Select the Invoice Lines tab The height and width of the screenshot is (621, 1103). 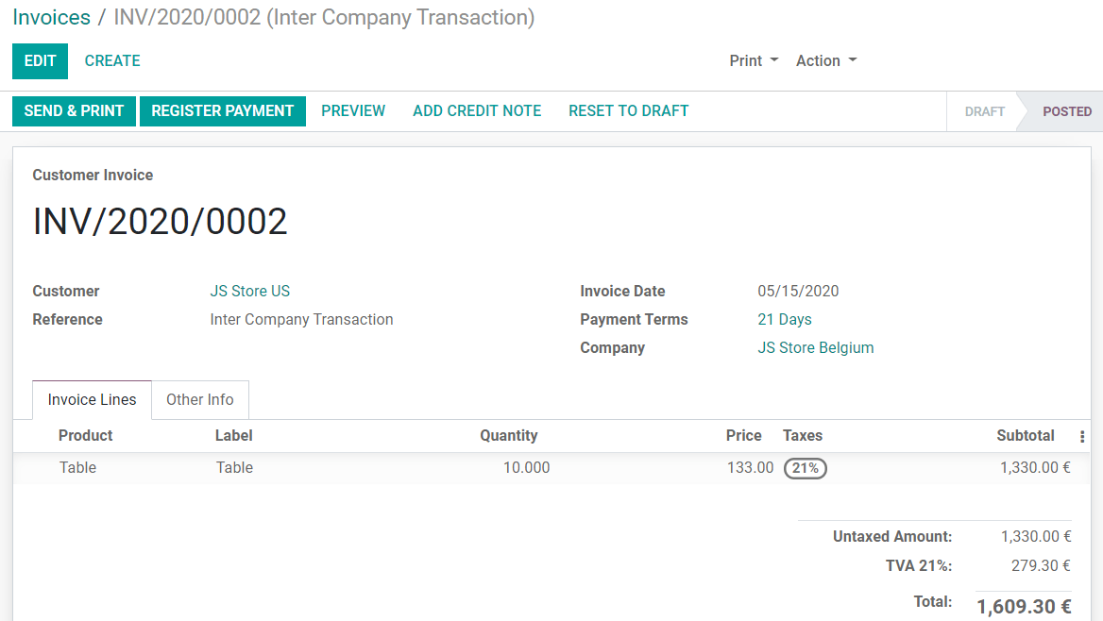(x=91, y=399)
